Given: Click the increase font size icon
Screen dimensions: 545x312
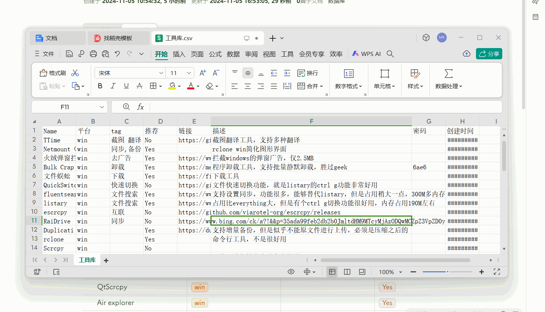Looking at the screenshot, I should [203, 73].
